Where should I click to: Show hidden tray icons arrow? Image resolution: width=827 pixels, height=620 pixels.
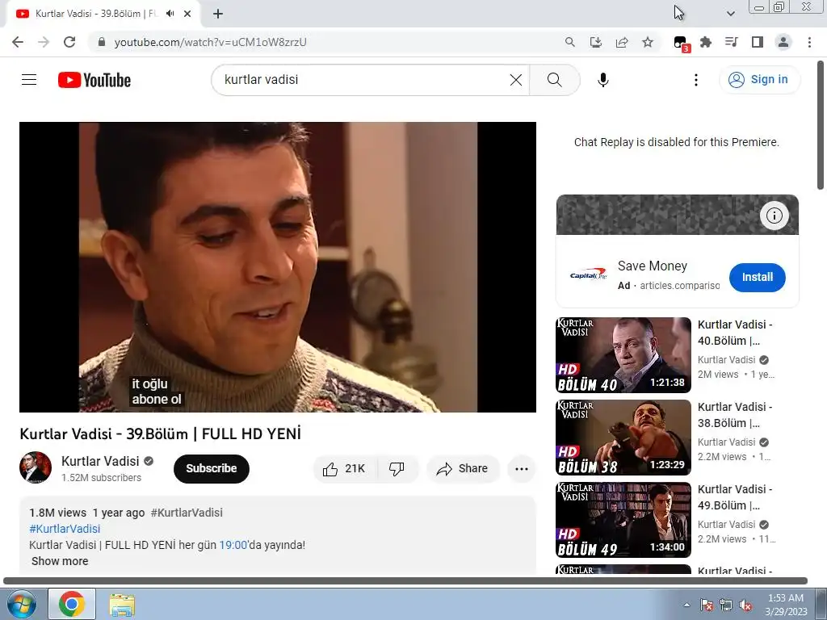(686, 605)
